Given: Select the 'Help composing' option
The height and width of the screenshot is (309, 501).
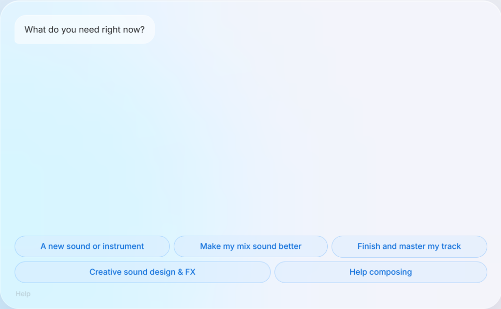Looking at the screenshot, I should pyautogui.click(x=381, y=272).
